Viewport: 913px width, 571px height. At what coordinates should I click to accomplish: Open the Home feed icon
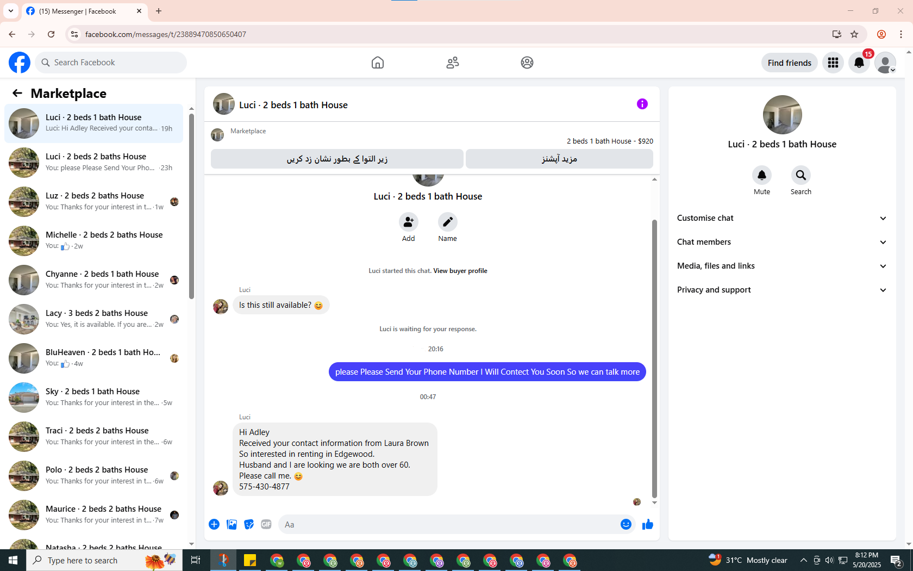pos(378,63)
